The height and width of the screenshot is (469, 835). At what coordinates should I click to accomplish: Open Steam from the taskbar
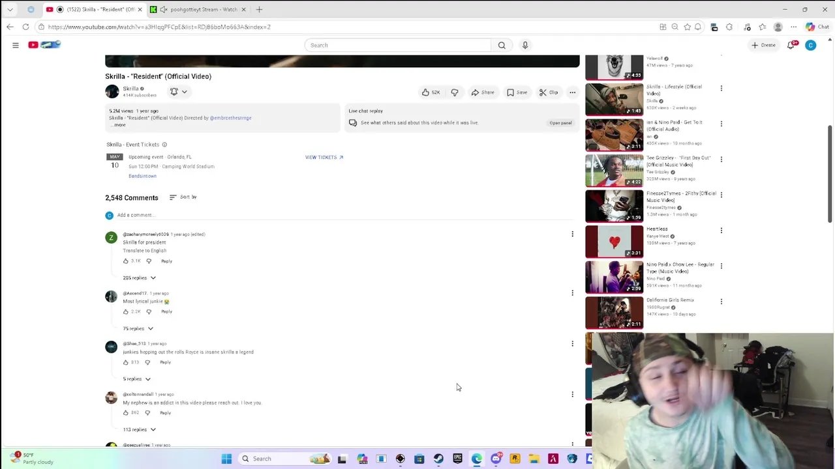[438, 459]
